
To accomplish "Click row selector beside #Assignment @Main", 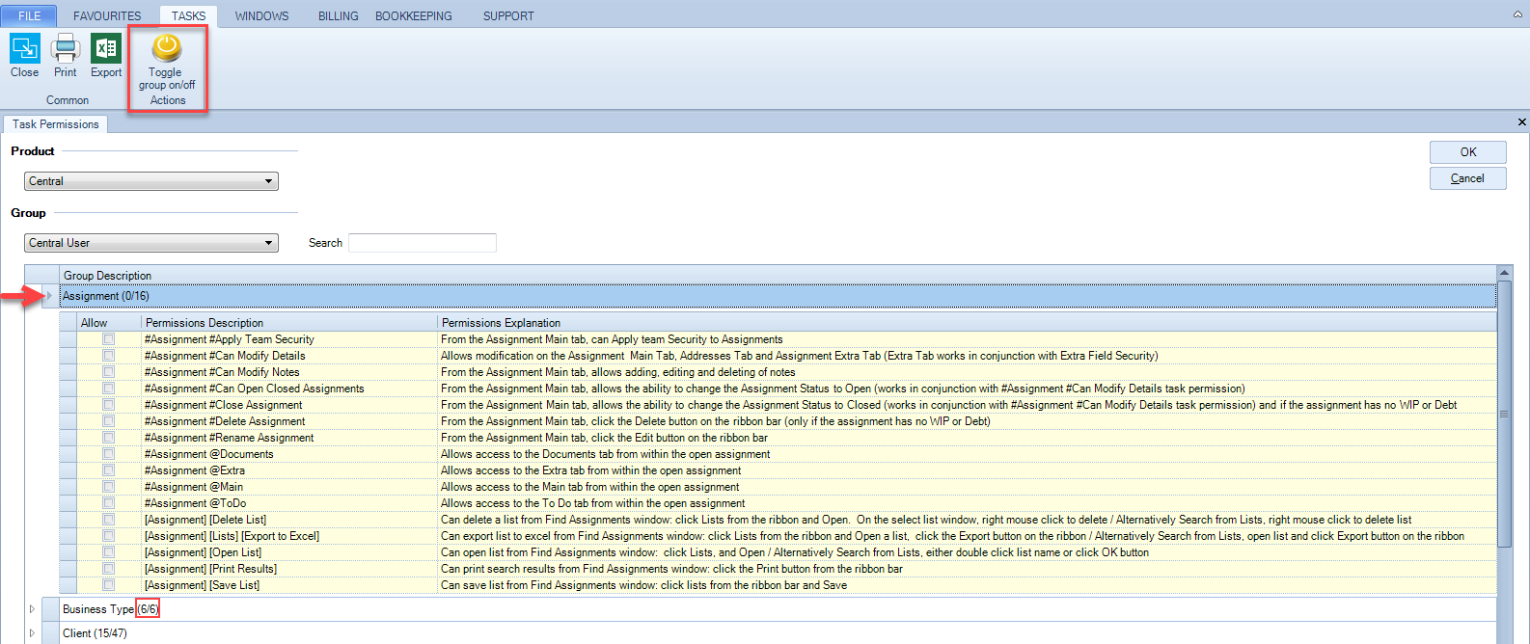I will (68, 487).
